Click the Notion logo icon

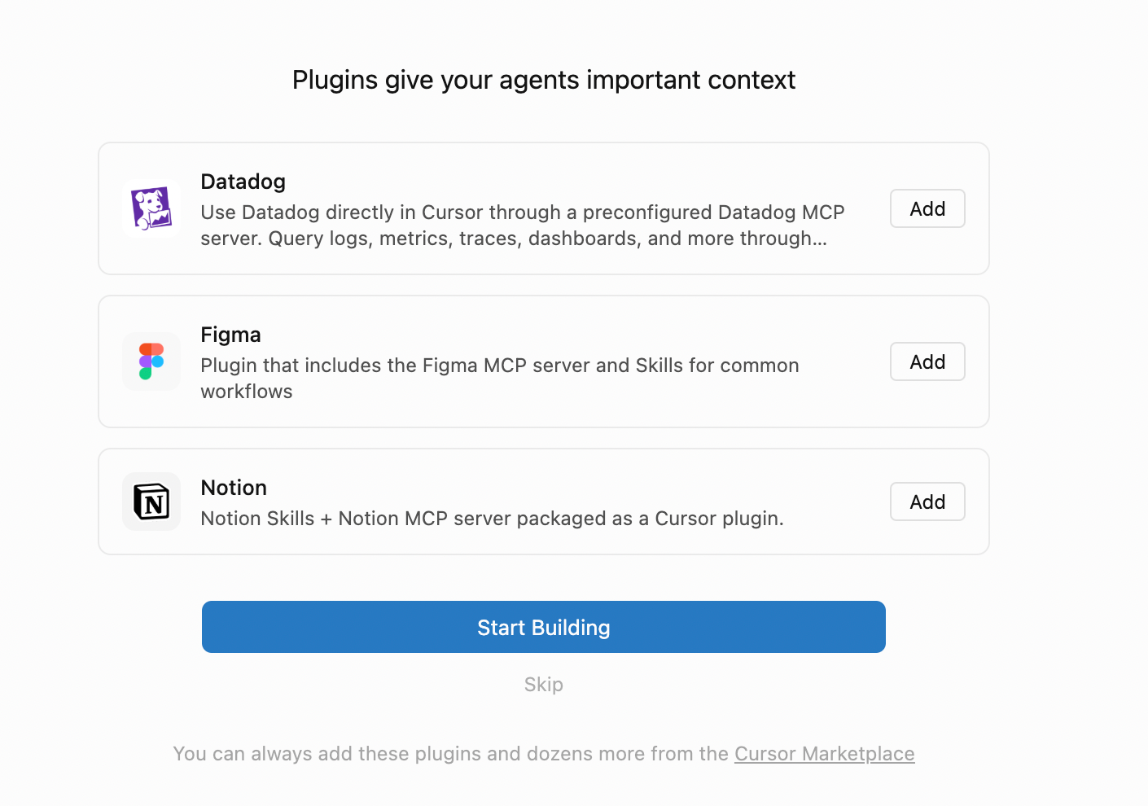click(x=151, y=502)
